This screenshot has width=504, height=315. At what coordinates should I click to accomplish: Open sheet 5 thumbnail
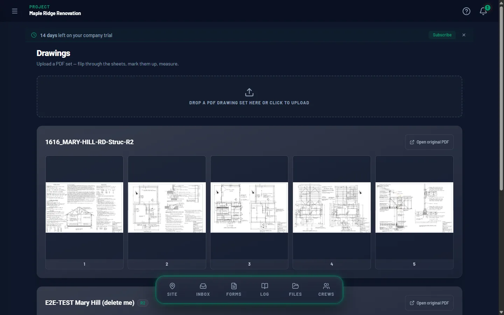pyautogui.click(x=414, y=212)
